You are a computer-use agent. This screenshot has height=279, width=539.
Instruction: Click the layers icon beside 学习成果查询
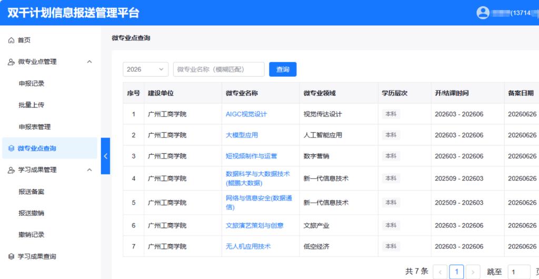(11, 257)
